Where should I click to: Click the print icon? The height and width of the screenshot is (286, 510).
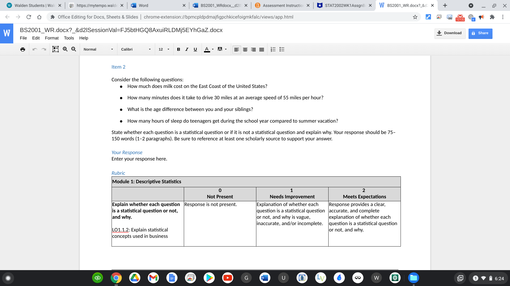click(x=23, y=49)
